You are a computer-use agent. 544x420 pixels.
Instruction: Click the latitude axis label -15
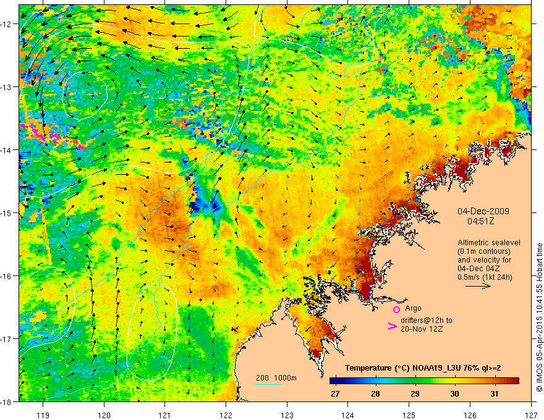pyautogui.click(x=6, y=212)
